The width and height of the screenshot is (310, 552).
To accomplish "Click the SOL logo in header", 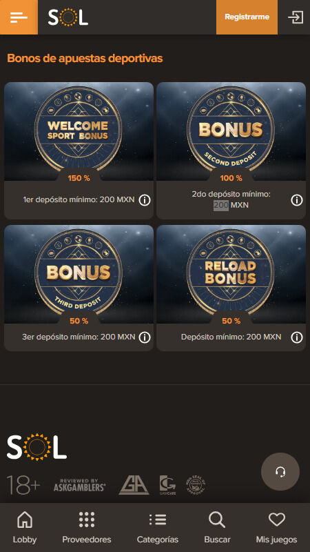I will (68, 17).
